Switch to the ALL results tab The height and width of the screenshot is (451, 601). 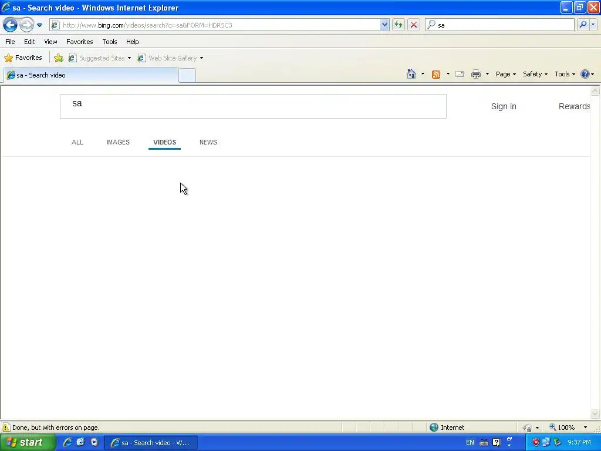tap(77, 142)
